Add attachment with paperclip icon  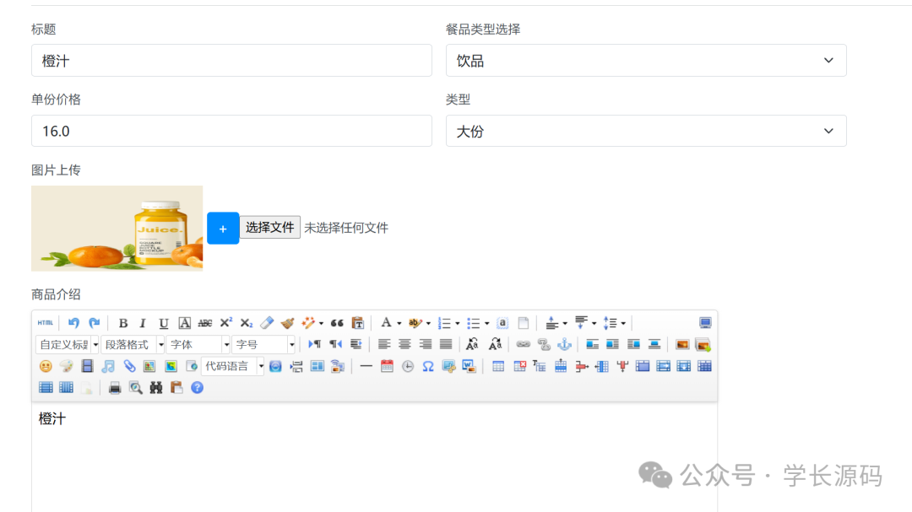tap(128, 366)
